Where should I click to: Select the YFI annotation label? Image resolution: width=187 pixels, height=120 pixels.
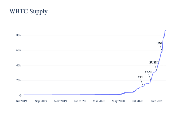[x=140, y=77]
